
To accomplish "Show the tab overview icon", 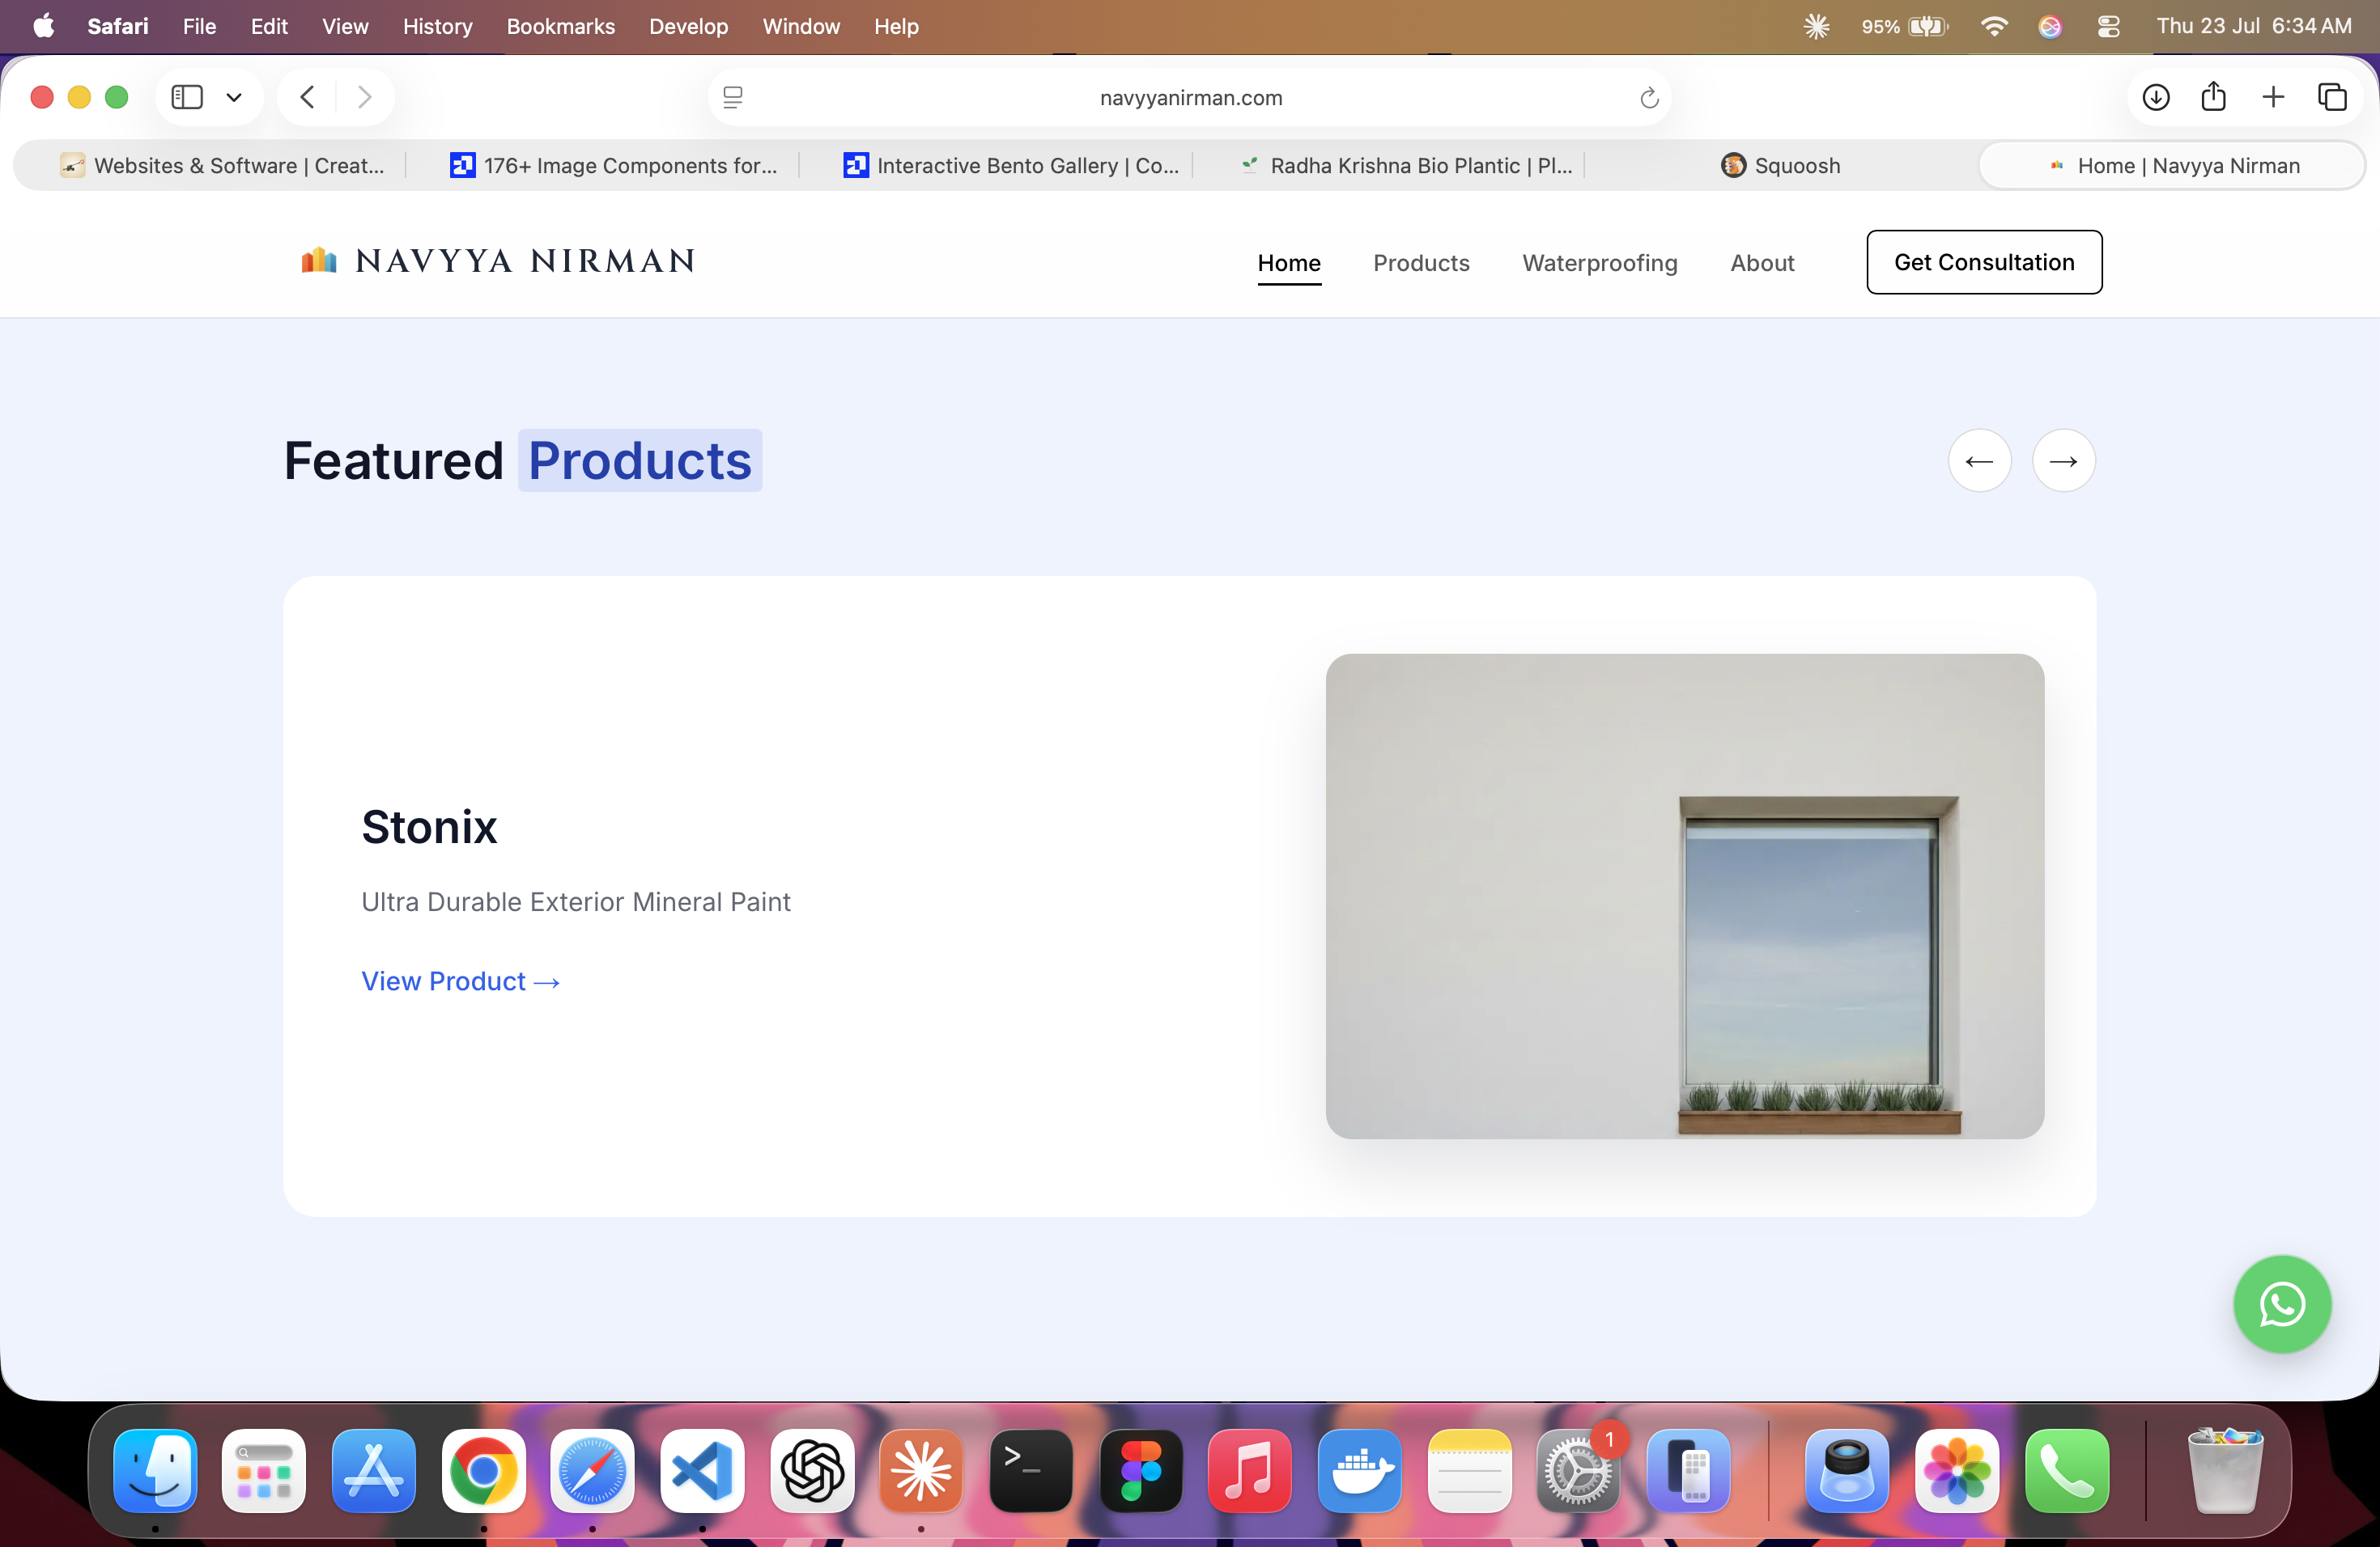I will click(2332, 97).
